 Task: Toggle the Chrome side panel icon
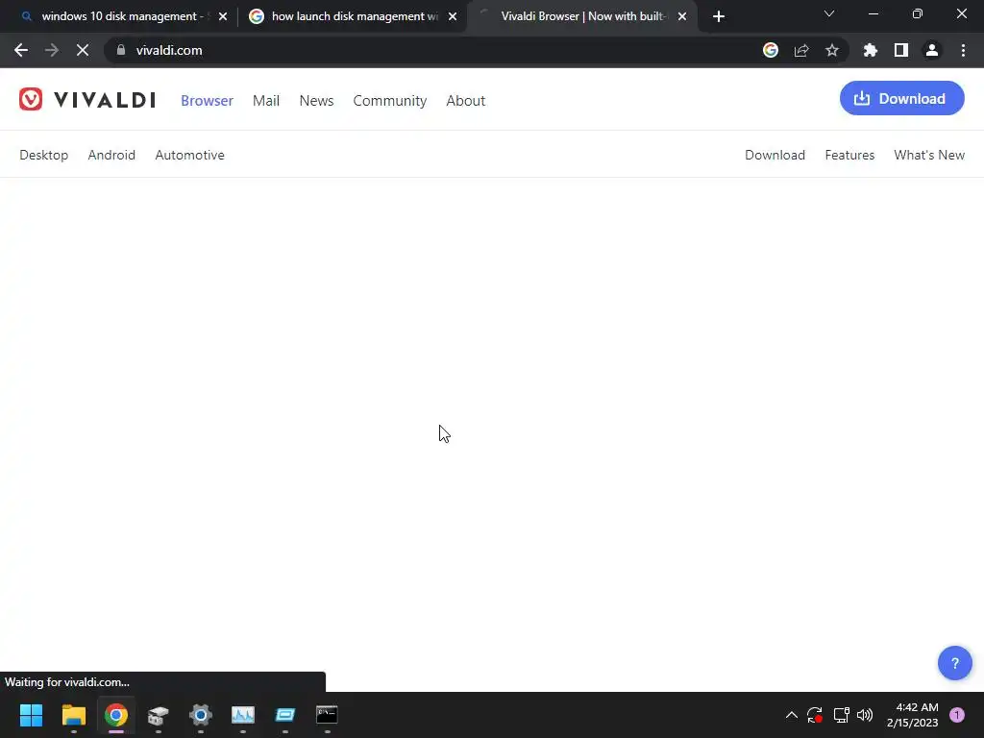point(901,50)
